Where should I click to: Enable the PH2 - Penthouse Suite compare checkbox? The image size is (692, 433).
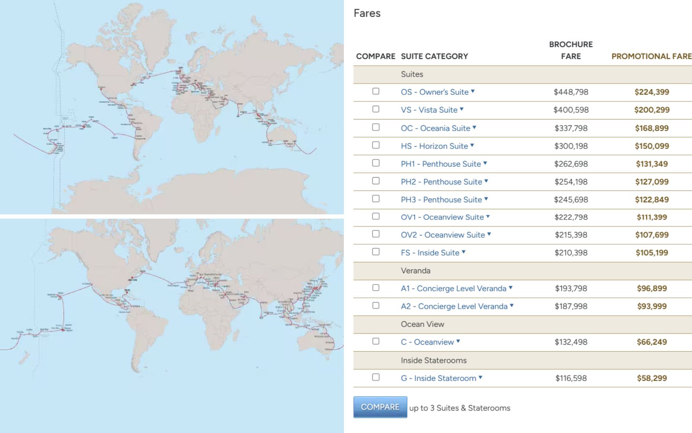[x=376, y=181]
